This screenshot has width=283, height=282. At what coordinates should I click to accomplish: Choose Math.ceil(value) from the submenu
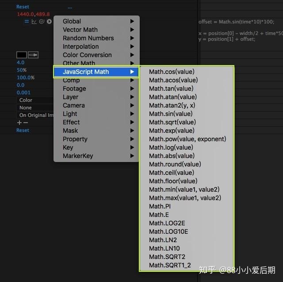[x=187, y=173]
